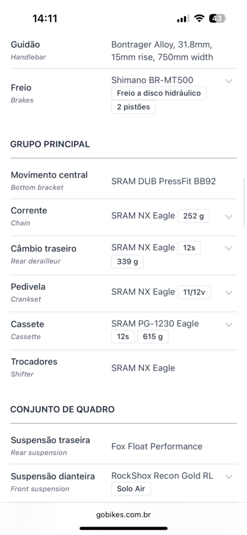The image size is (247, 535).
Task: Tap the page scrollbar thumb
Action: click(x=244, y=202)
